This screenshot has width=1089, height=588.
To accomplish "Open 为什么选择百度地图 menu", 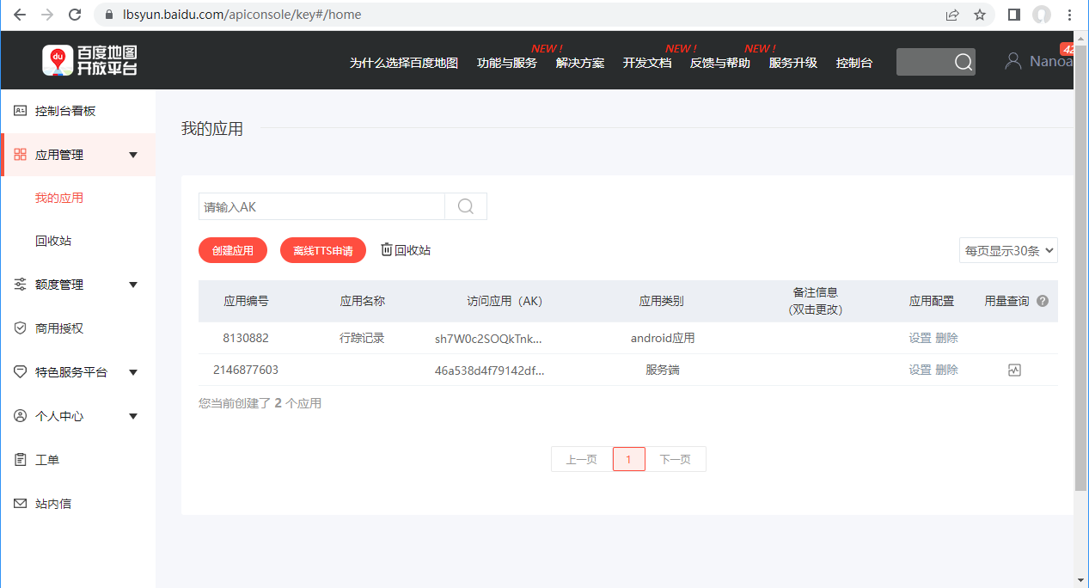I will pyautogui.click(x=404, y=63).
